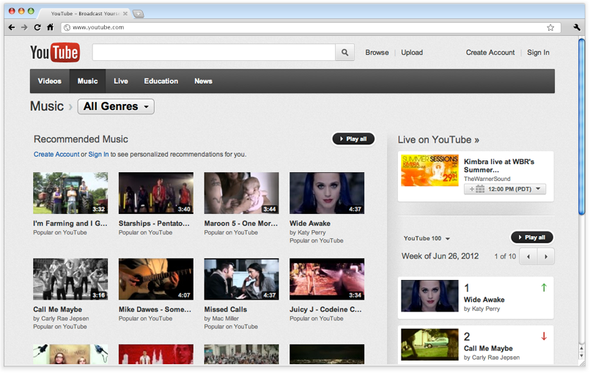
Task: Switch to the Education tab
Action: pyautogui.click(x=161, y=81)
